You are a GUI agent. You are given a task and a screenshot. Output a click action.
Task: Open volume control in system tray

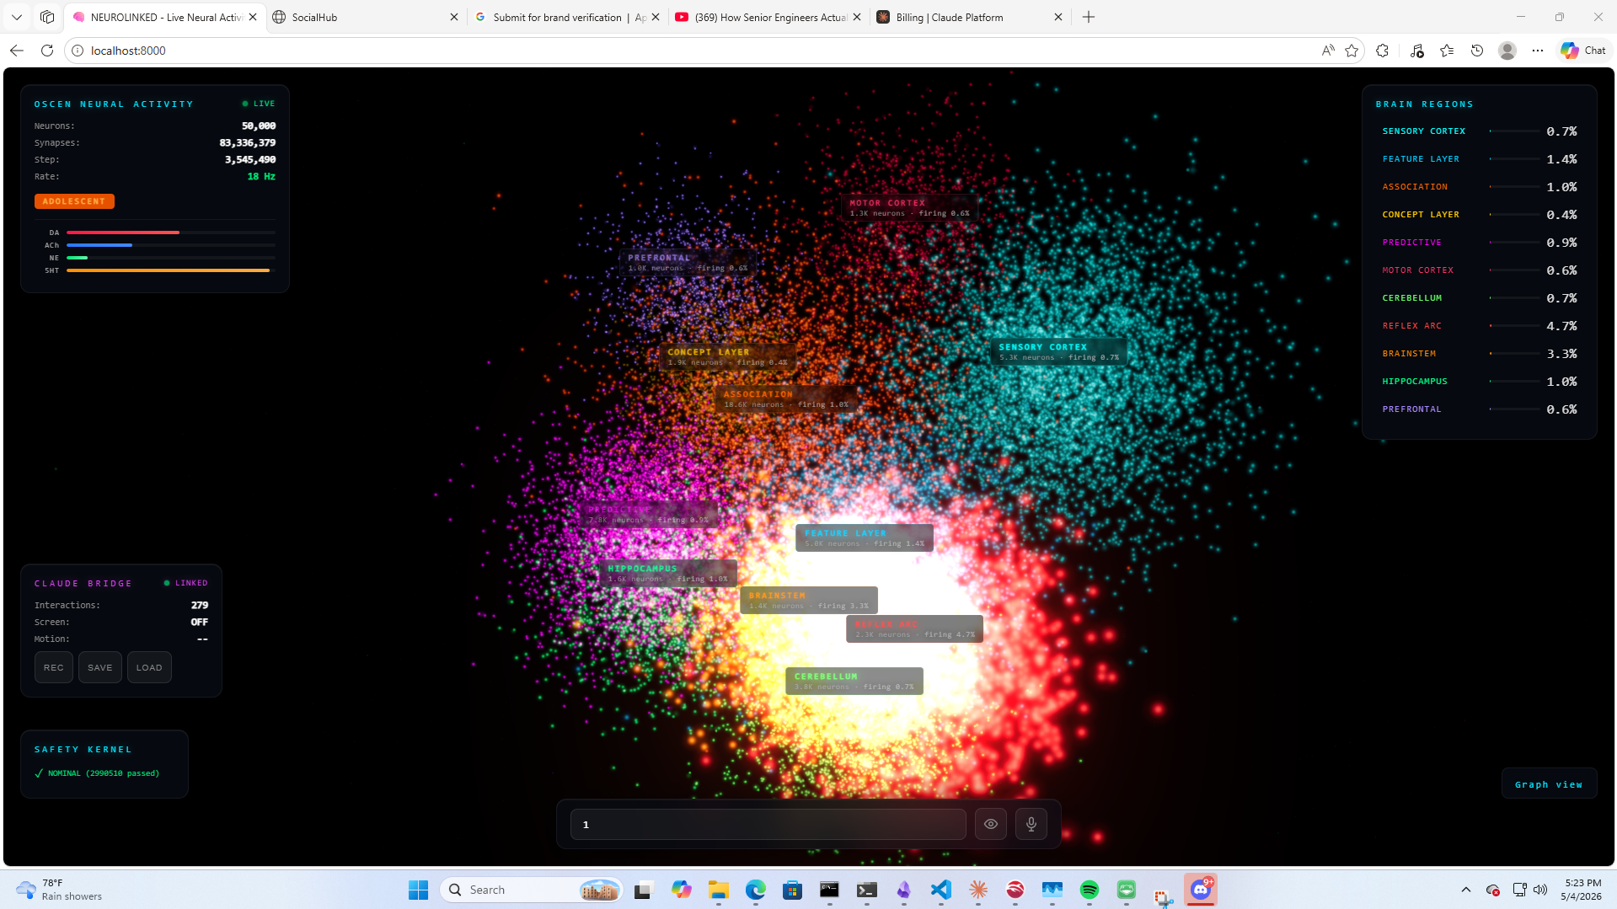(x=1540, y=890)
